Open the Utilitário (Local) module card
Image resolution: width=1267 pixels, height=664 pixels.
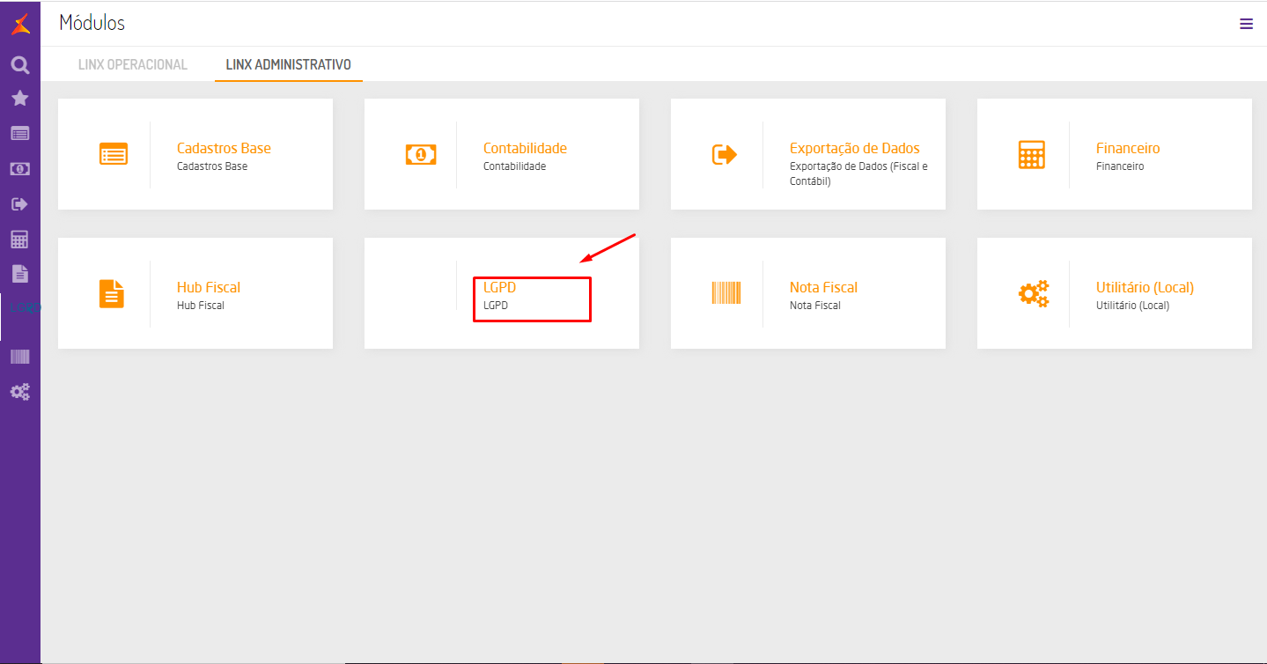pyautogui.click(x=1115, y=293)
